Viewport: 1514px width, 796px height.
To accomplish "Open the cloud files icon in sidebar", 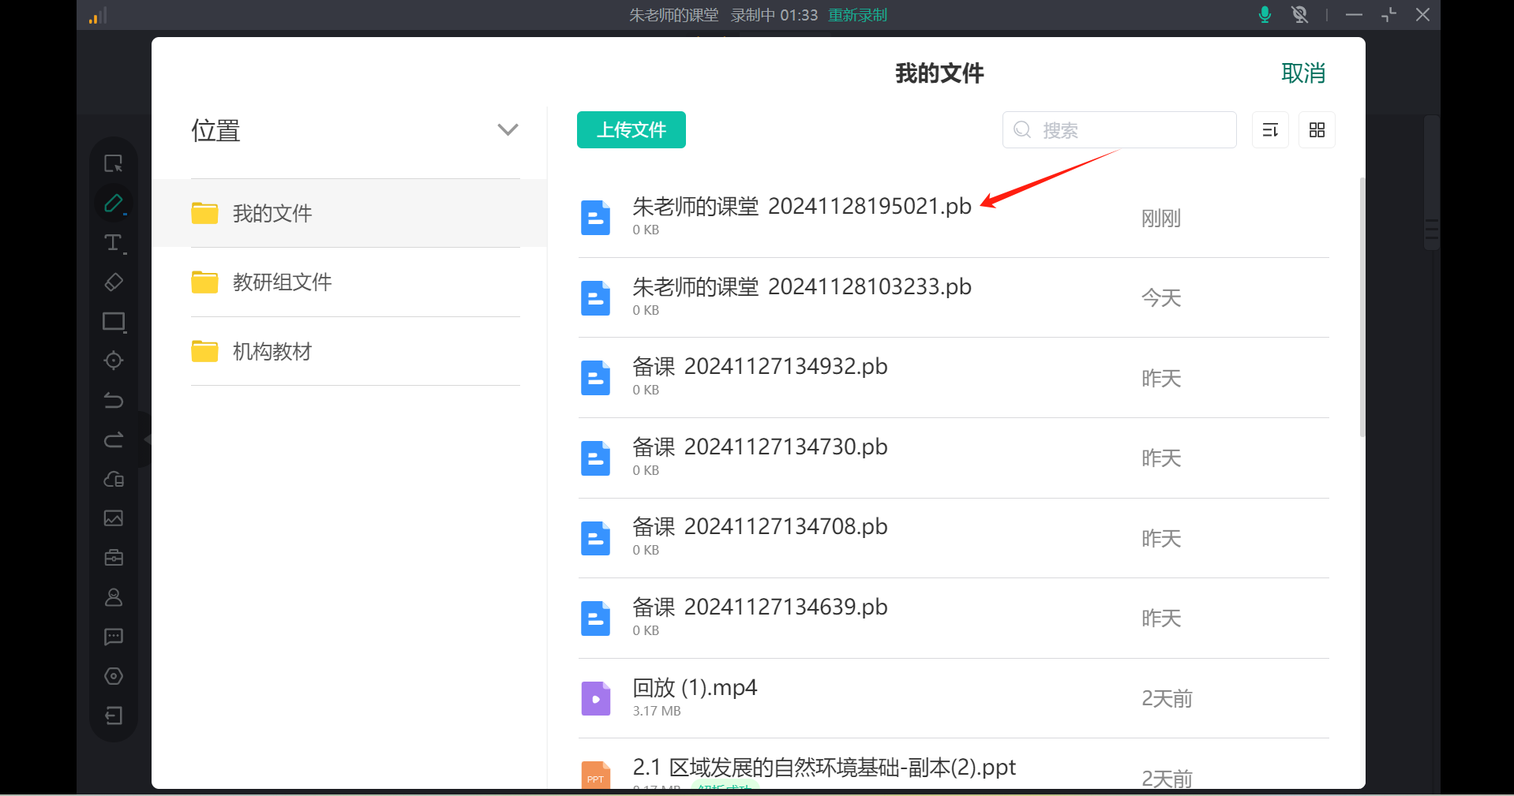I will pyautogui.click(x=114, y=479).
